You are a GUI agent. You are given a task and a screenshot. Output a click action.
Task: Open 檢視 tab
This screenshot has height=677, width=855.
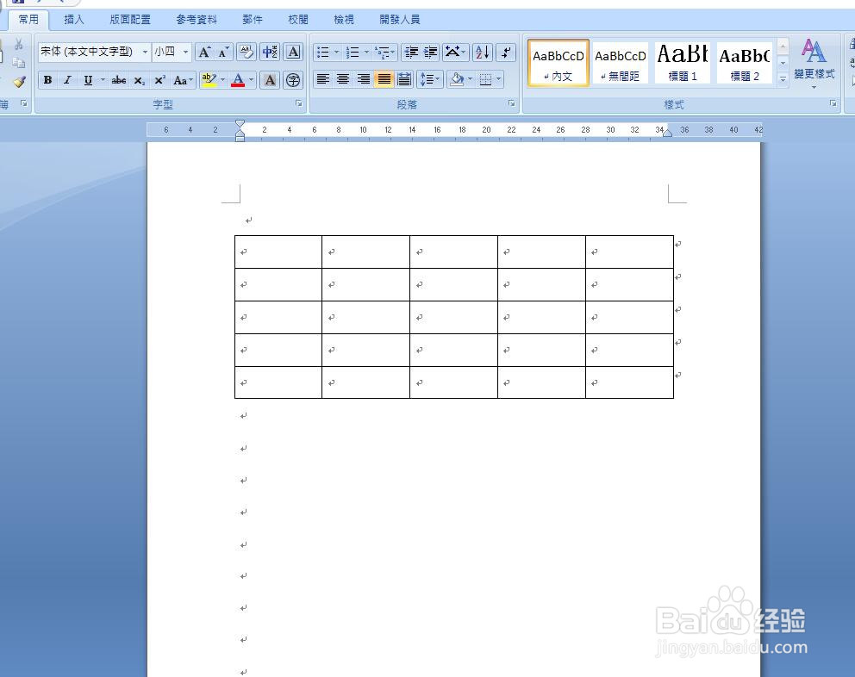click(x=344, y=20)
